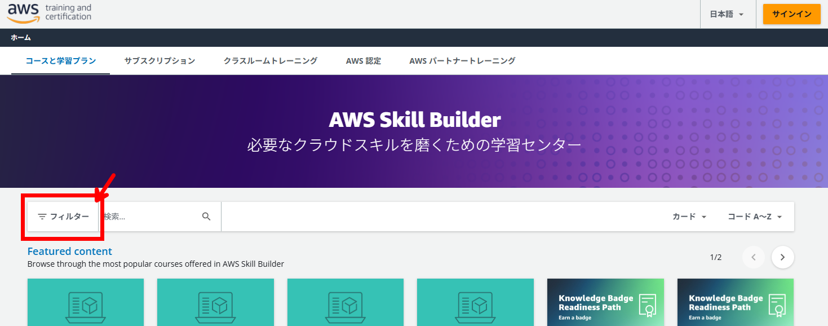Select the コースと学習プラン tab
Image resolution: width=828 pixels, height=326 pixels.
[x=61, y=61]
